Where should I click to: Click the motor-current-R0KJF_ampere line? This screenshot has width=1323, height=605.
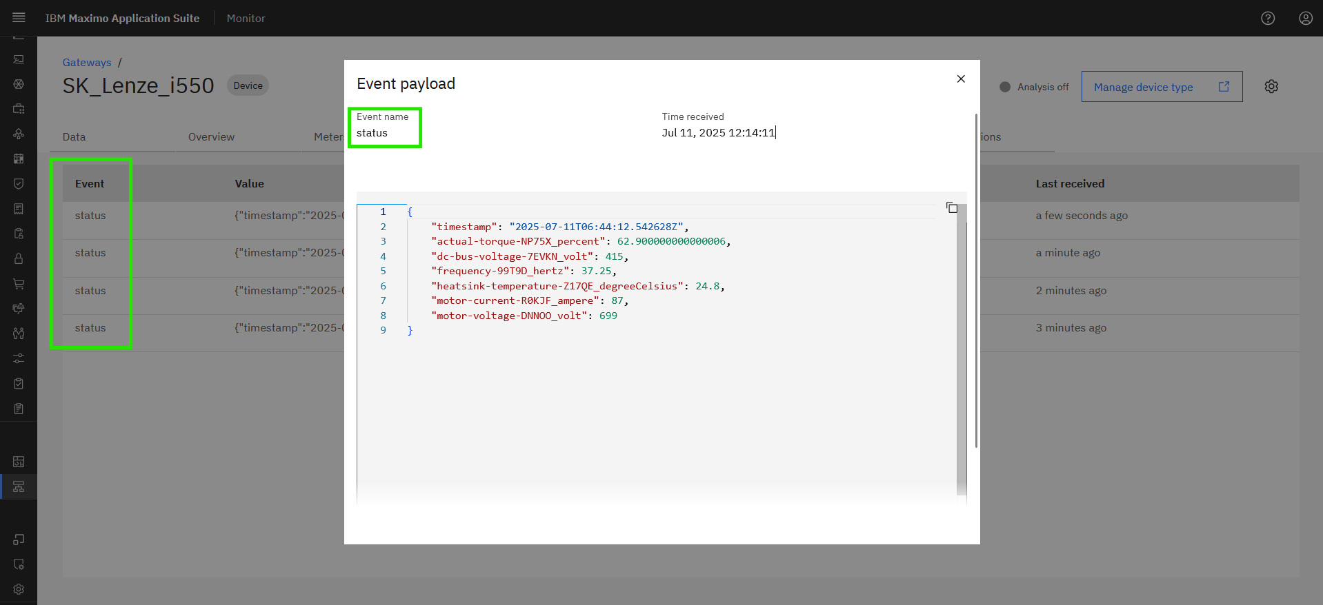pos(530,300)
